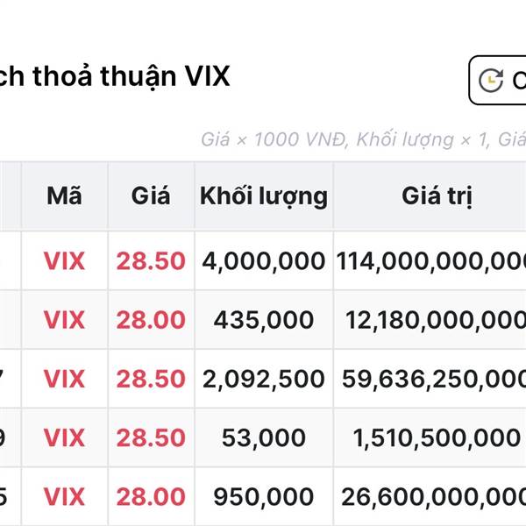Select the 2,092,500 volume cell
The height and width of the screenshot is (526, 526).
[x=264, y=379]
